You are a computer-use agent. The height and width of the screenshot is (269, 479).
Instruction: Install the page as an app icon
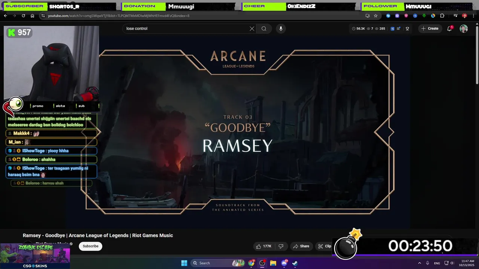367,16
